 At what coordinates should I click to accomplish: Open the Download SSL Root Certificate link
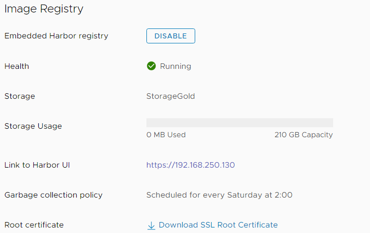[218, 225]
